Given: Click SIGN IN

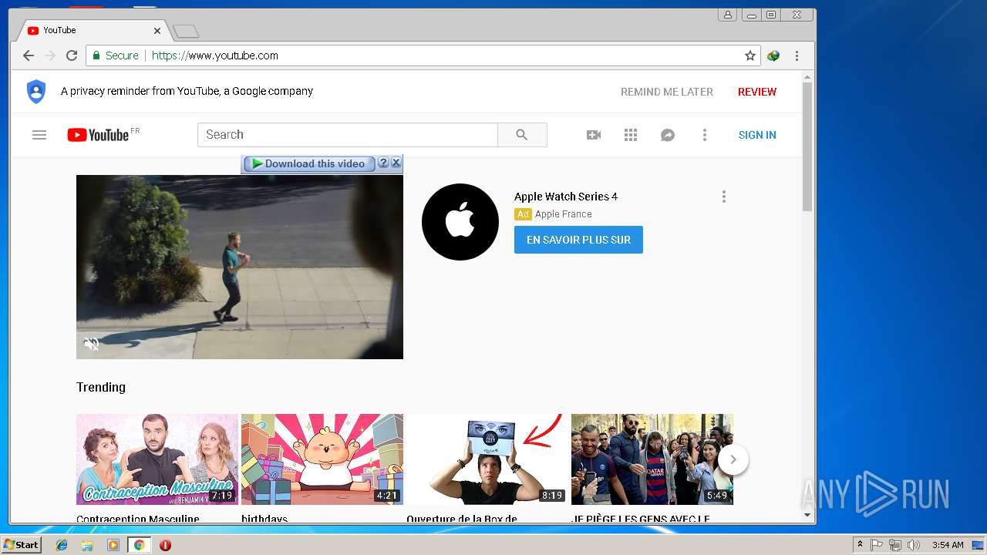Looking at the screenshot, I should (x=757, y=135).
